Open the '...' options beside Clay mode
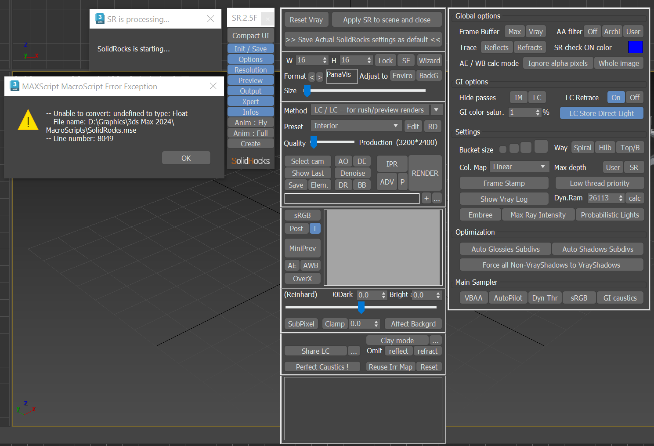This screenshot has height=446, width=654. click(x=435, y=341)
